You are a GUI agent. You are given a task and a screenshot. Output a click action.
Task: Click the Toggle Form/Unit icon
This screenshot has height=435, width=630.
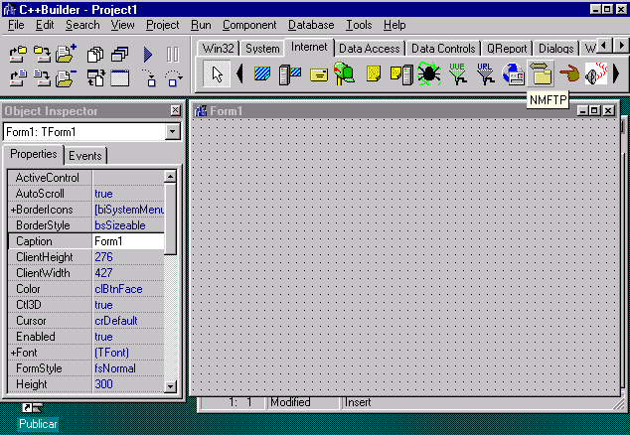point(95,77)
